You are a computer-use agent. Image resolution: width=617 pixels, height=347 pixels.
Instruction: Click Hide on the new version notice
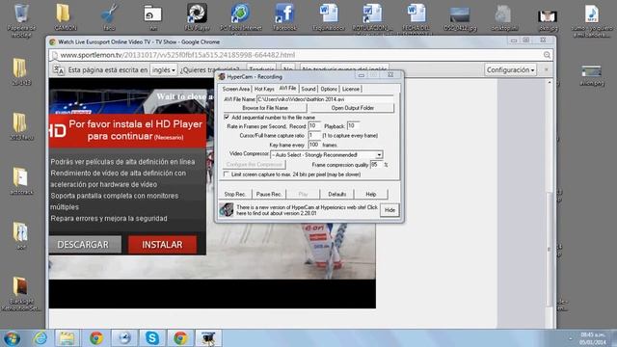tap(389, 210)
